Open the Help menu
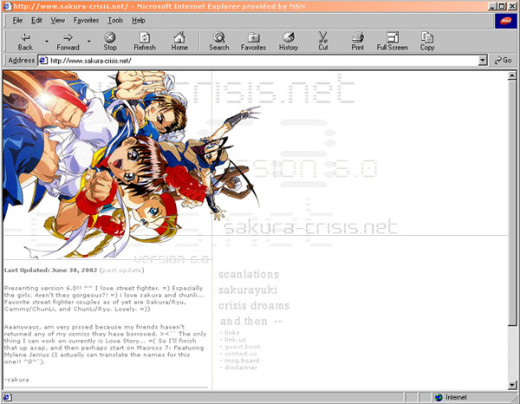This screenshot has height=404, width=520. [139, 21]
